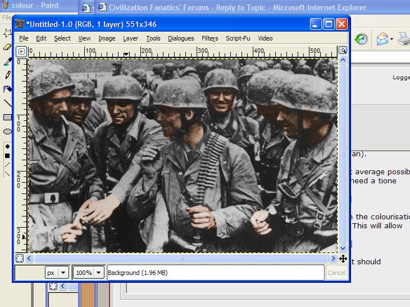Click History icon in Internet Explorer toolbar
This screenshot has width=410, height=307.
coord(361,39)
